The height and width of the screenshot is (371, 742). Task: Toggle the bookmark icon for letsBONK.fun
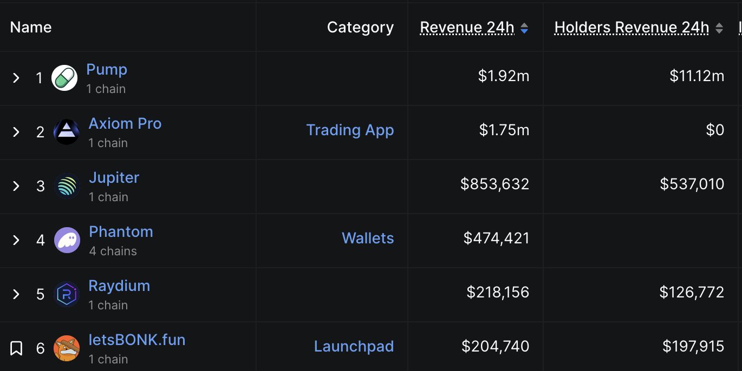pyautogui.click(x=16, y=348)
